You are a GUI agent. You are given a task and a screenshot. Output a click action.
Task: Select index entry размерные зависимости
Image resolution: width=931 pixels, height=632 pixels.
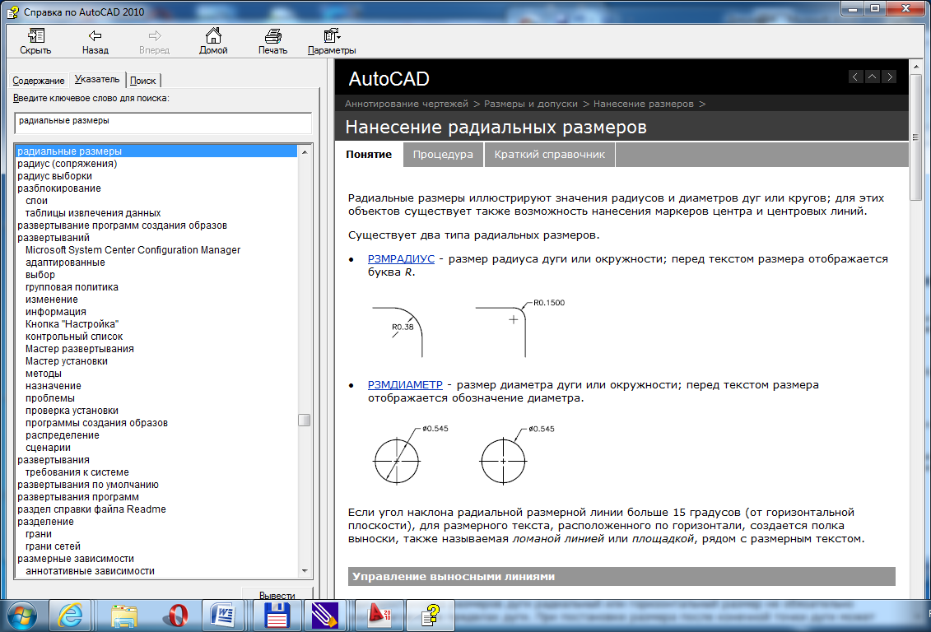tap(76, 559)
